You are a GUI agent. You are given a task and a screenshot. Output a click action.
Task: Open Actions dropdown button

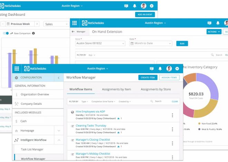(x=214, y=32)
